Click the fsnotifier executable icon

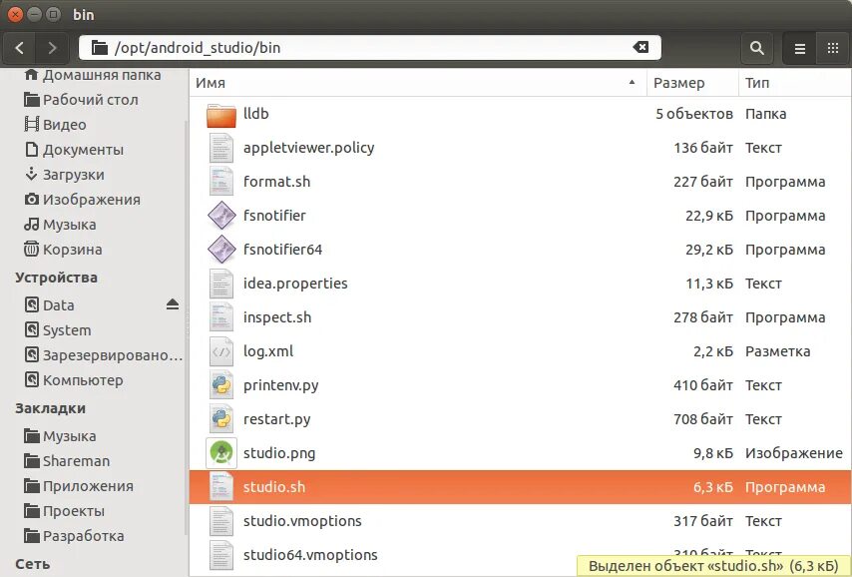tap(220, 217)
